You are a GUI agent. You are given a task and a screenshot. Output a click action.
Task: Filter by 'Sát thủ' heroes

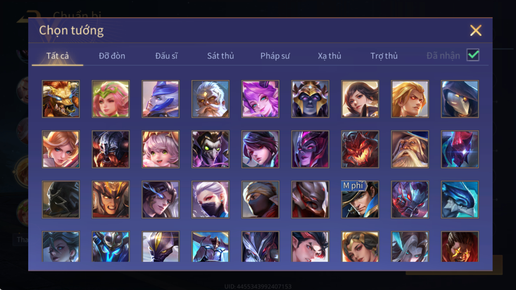[220, 56]
